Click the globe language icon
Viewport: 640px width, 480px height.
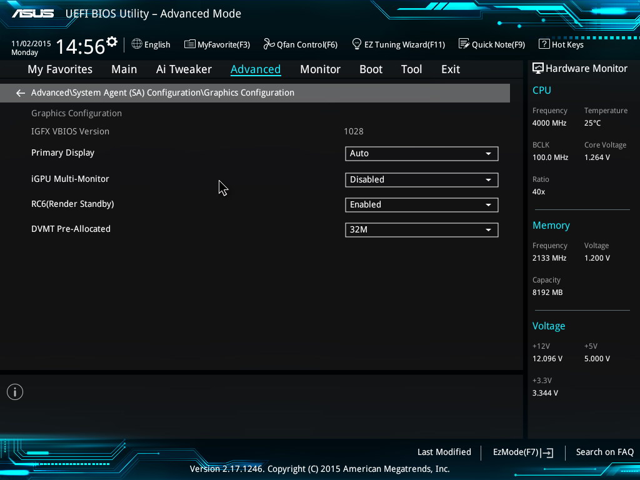point(137,44)
